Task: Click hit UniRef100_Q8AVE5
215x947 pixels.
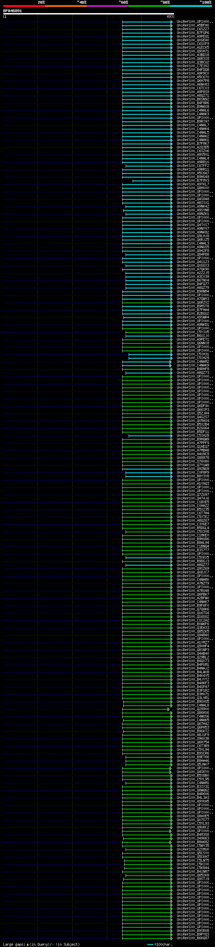Action: click(x=192, y=817)
